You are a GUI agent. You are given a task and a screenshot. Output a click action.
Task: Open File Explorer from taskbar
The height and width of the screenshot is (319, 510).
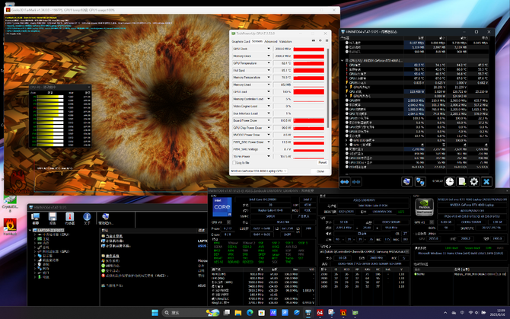coord(238,312)
